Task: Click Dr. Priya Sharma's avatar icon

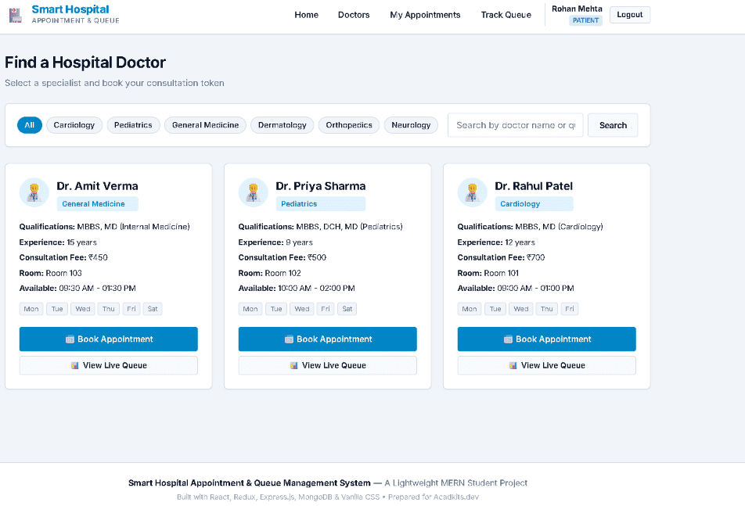Action: tap(254, 192)
